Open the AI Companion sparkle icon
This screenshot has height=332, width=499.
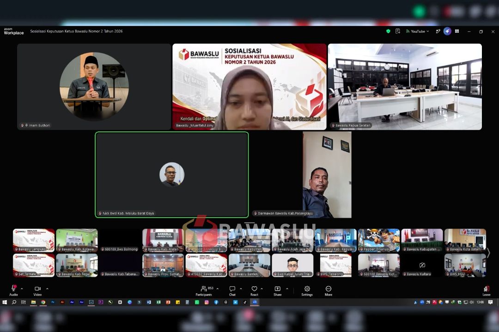[x=447, y=31]
